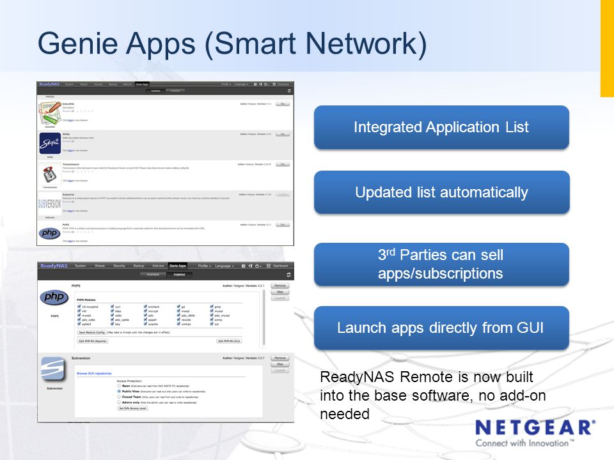The width and height of the screenshot is (614, 460).
Task: Click the Buy button for PHP5 in Available list
Action: (x=282, y=224)
